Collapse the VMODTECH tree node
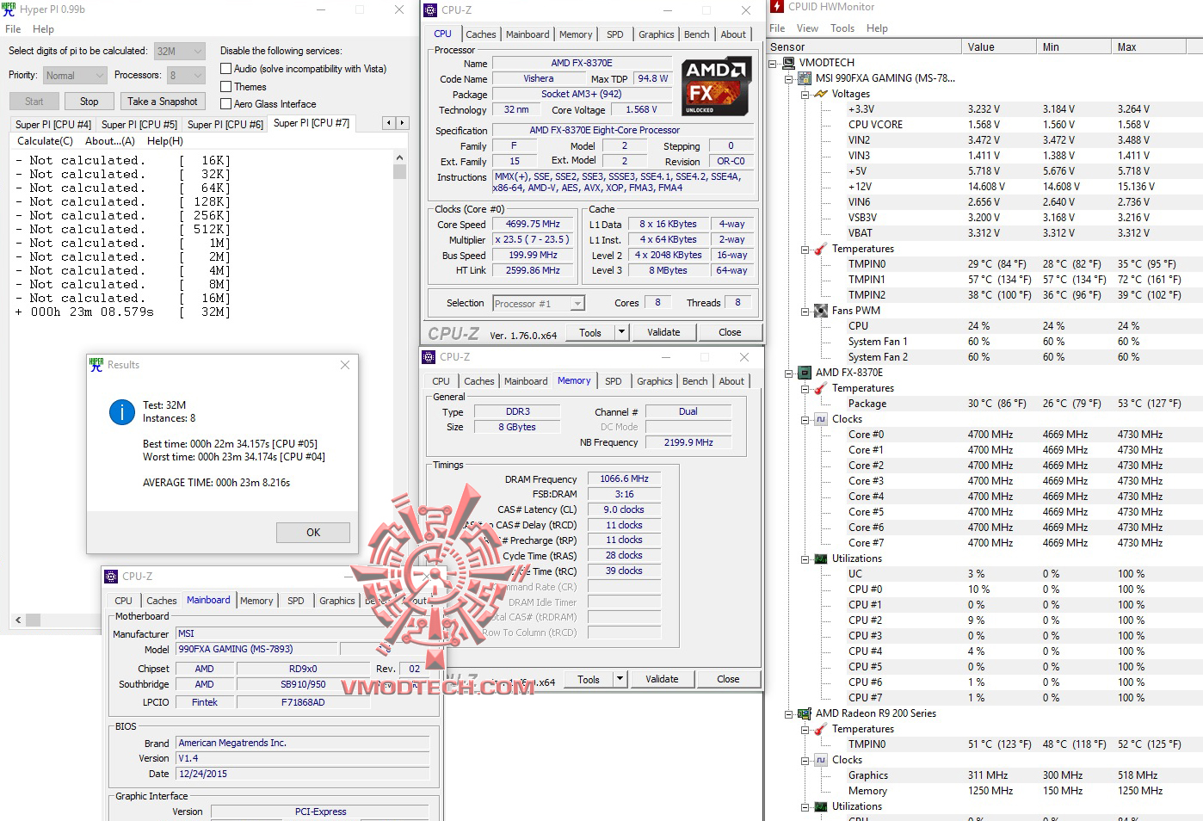The width and height of the screenshot is (1203, 821). 773,63
